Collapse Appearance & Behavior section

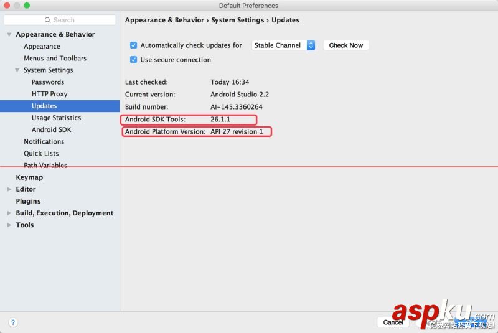click(x=9, y=35)
